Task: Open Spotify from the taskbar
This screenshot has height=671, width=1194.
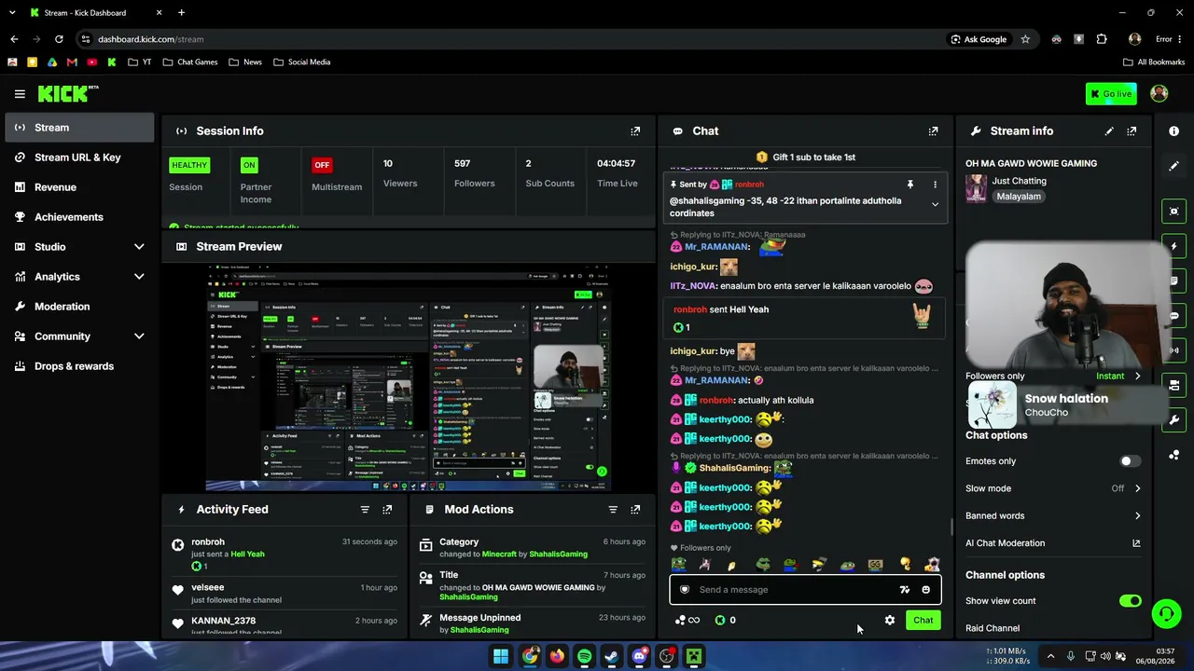Action: pos(584,656)
